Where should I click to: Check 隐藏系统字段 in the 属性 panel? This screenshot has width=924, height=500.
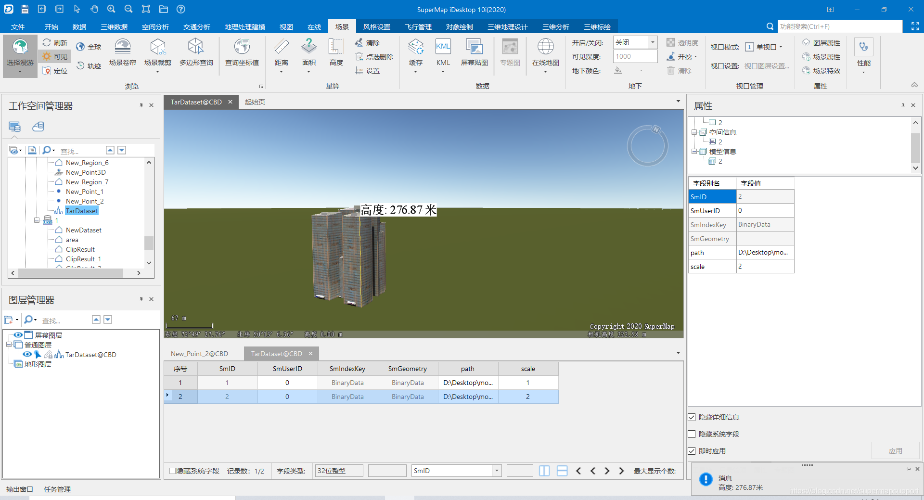(692, 434)
